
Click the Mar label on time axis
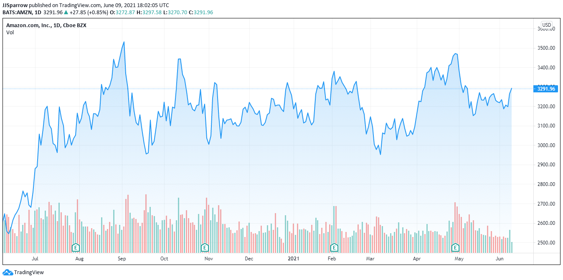pos(370,259)
